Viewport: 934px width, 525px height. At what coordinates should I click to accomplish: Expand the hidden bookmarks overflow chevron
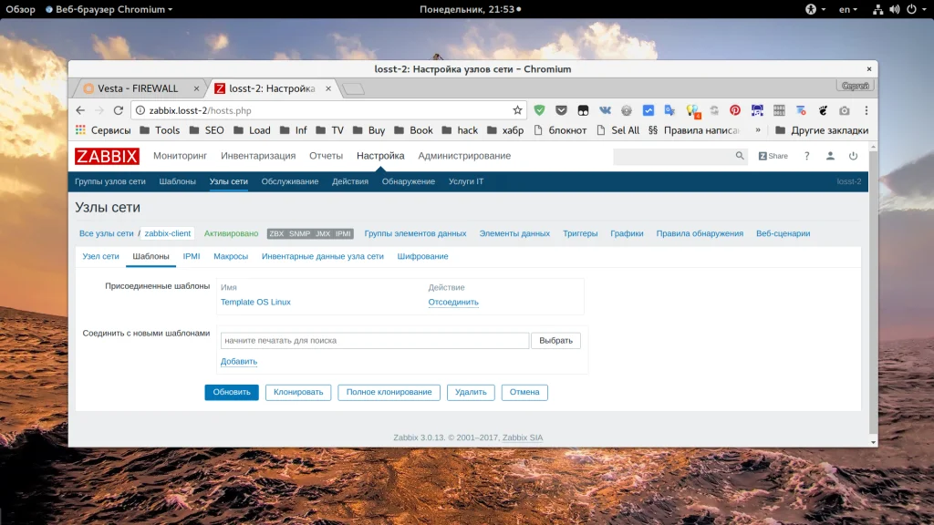[760, 130]
